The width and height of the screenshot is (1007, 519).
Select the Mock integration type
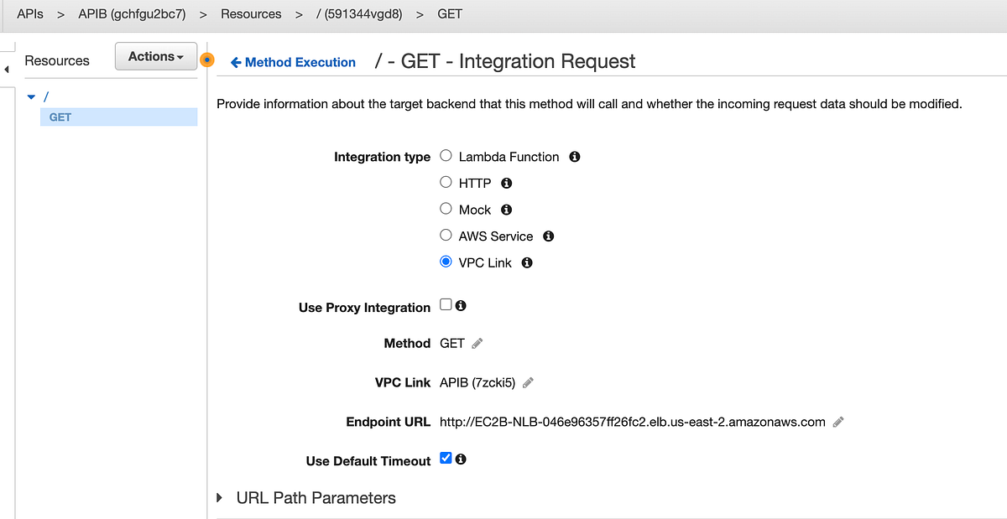point(446,208)
